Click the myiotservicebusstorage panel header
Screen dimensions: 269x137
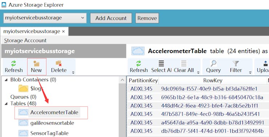(x=64, y=51)
